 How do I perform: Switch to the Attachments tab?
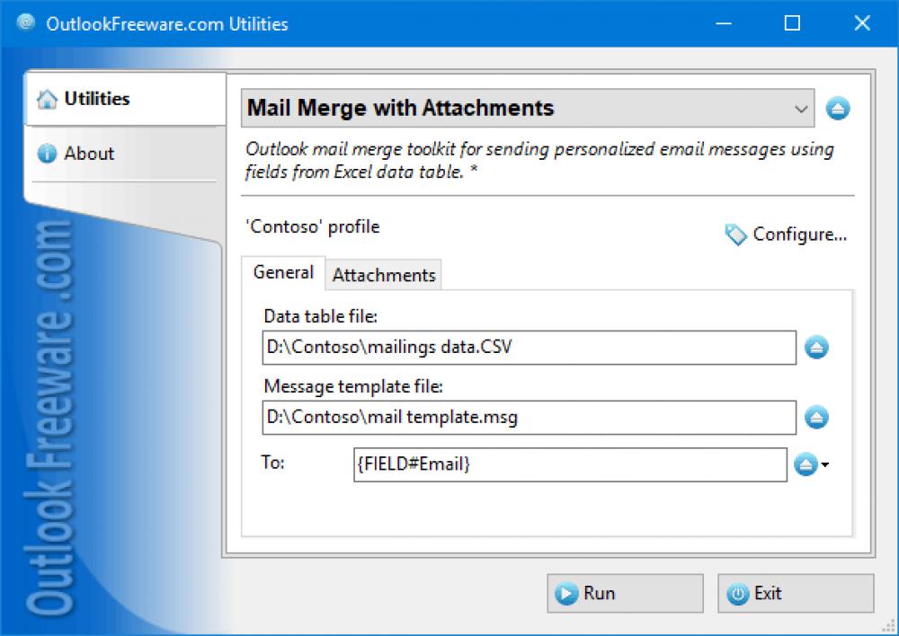(383, 274)
